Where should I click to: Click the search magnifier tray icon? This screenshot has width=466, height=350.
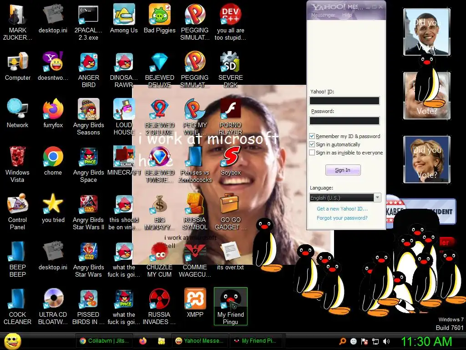coord(343,341)
